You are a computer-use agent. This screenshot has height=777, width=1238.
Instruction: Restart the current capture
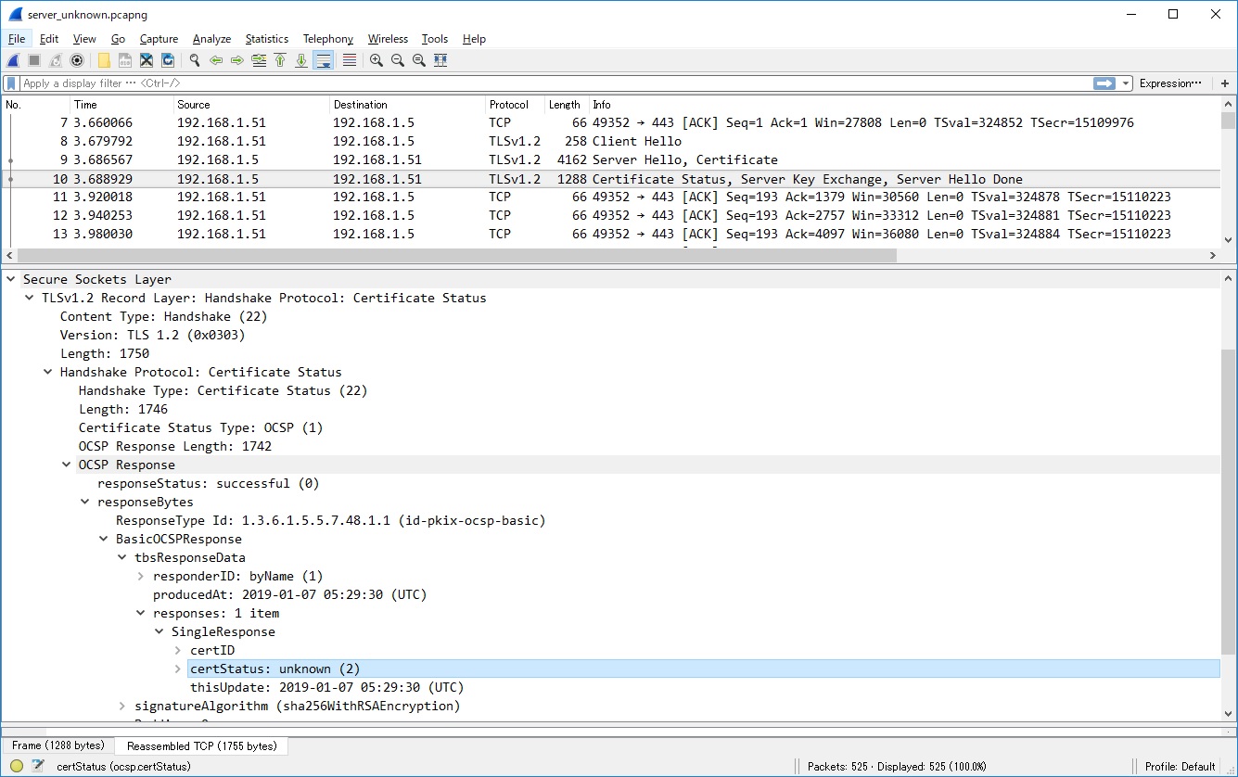pos(54,59)
